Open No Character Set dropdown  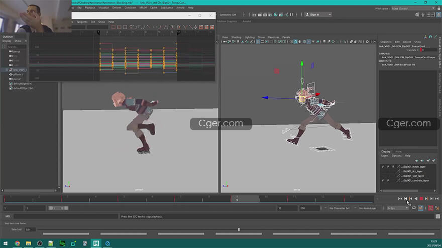339,208
